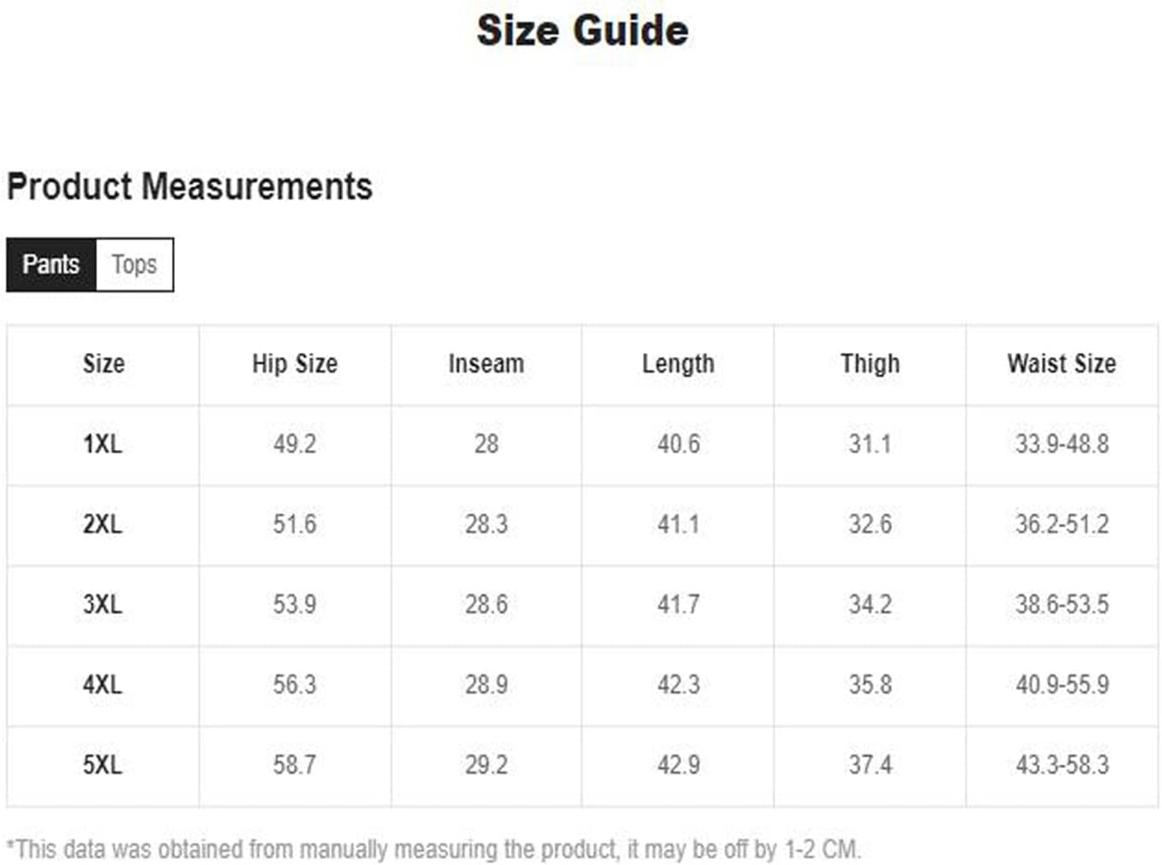
Task: Select the 3XL size row label
Action: pos(103,604)
